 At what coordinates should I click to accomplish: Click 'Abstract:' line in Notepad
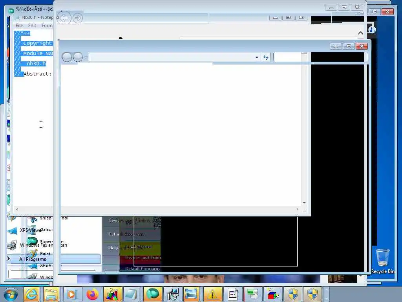click(37, 74)
